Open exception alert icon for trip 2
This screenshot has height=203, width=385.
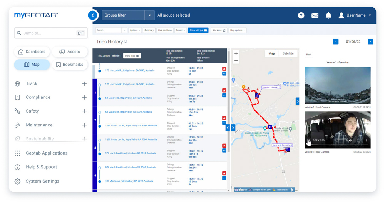pyautogui.click(x=224, y=118)
